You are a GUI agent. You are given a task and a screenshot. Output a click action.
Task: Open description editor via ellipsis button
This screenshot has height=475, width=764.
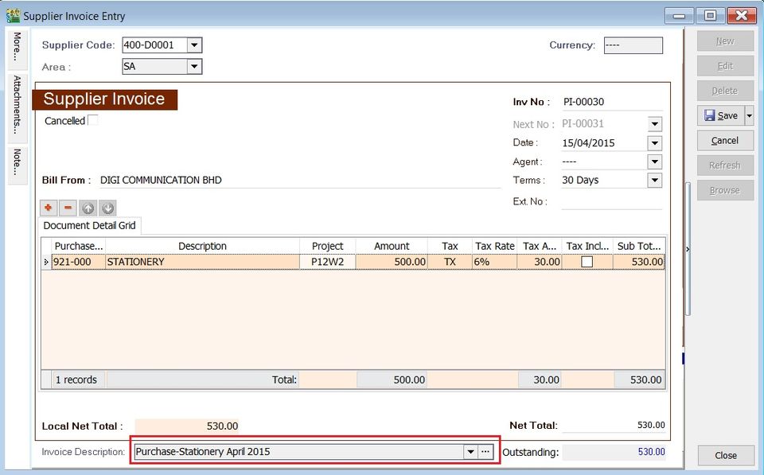tap(485, 452)
